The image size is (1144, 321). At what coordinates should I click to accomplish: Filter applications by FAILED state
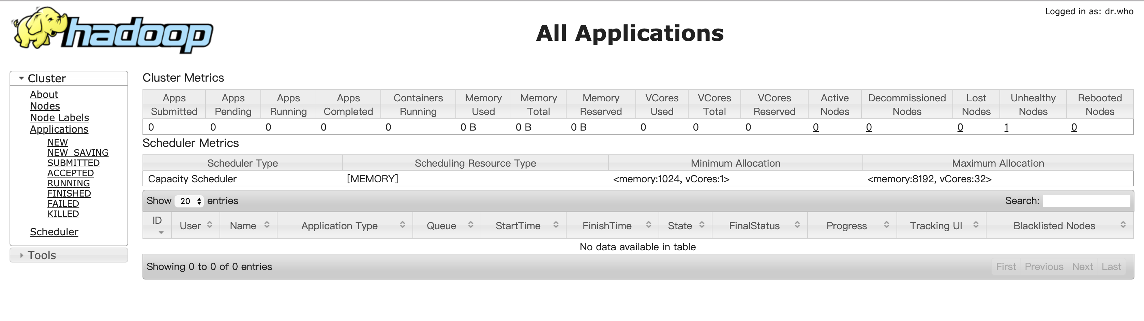[x=63, y=204]
